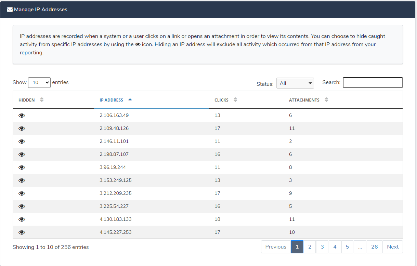Click inside the Search input box
417x266 pixels.
[x=373, y=82]
